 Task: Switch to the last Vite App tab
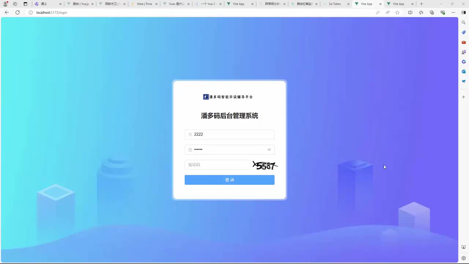(400, 4)
